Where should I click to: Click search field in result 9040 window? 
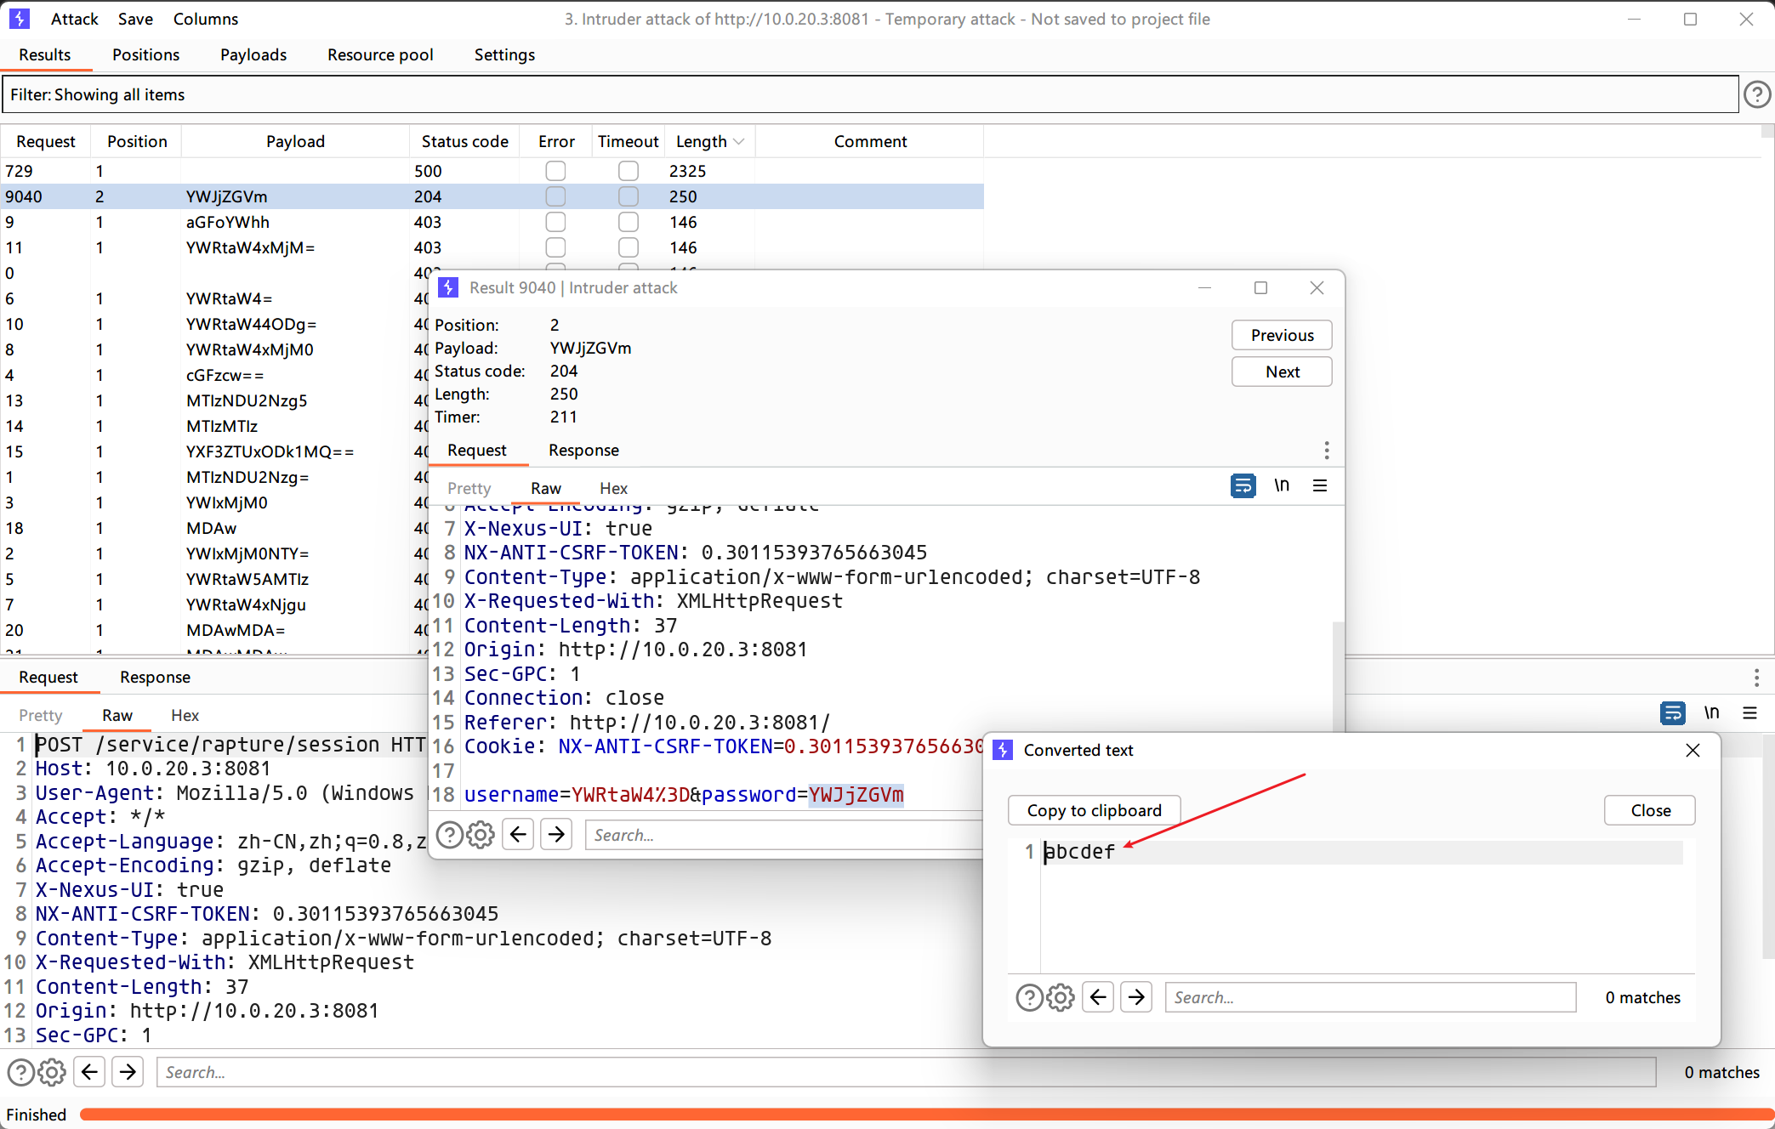[x=784, y=835]
